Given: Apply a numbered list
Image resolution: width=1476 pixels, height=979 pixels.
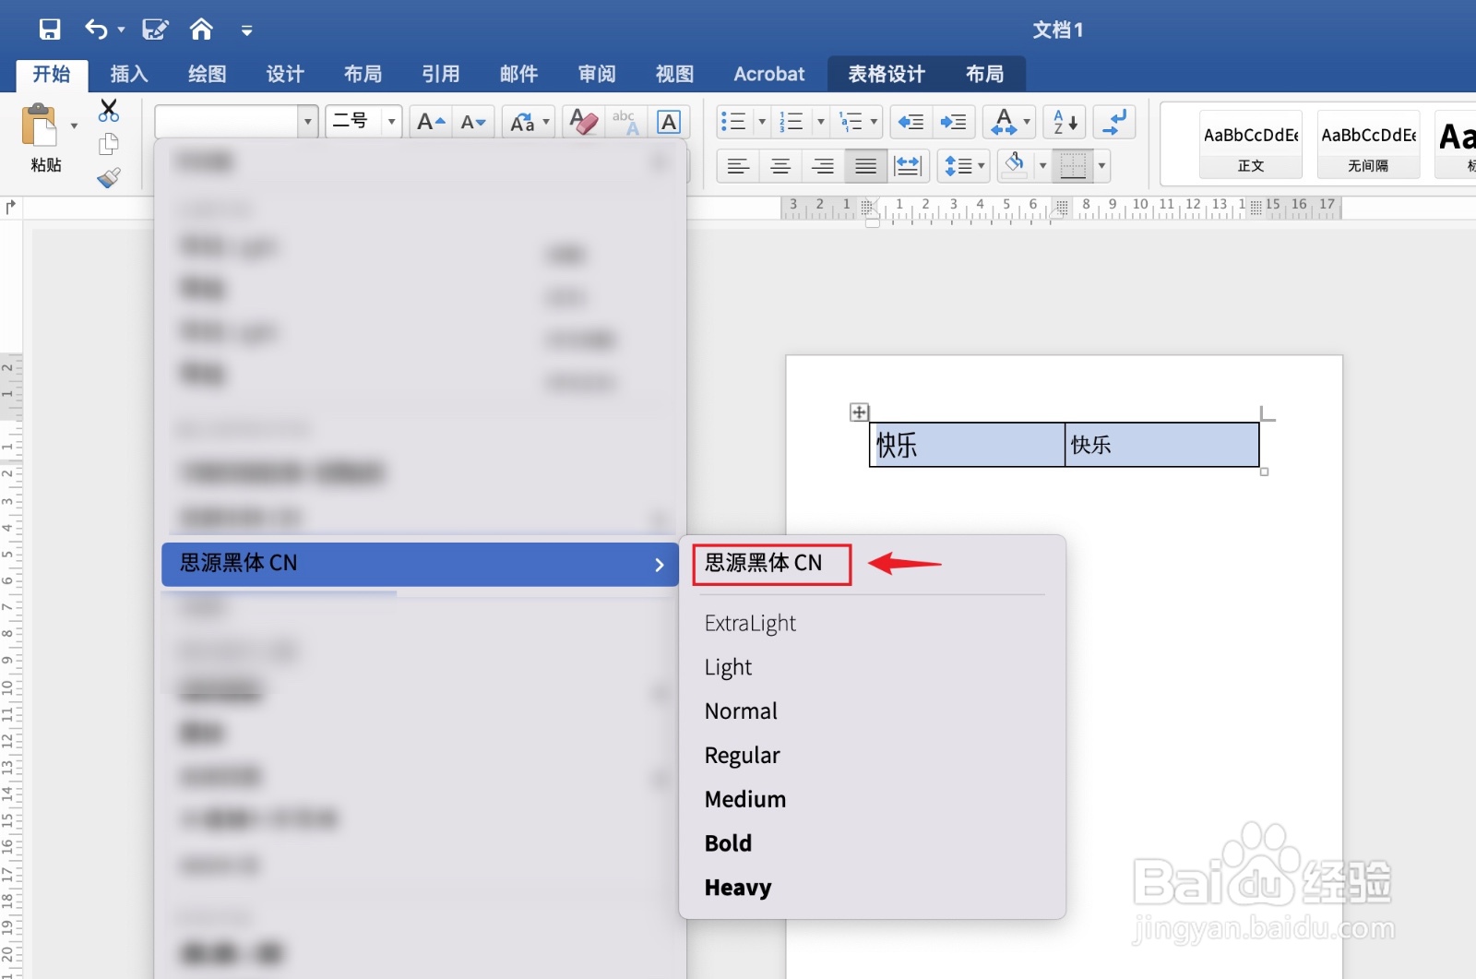Looking at the screenshot, I should pyautogui.click(x=792, y=121).
